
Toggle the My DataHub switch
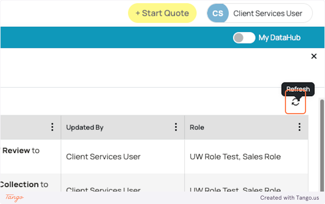244,38
